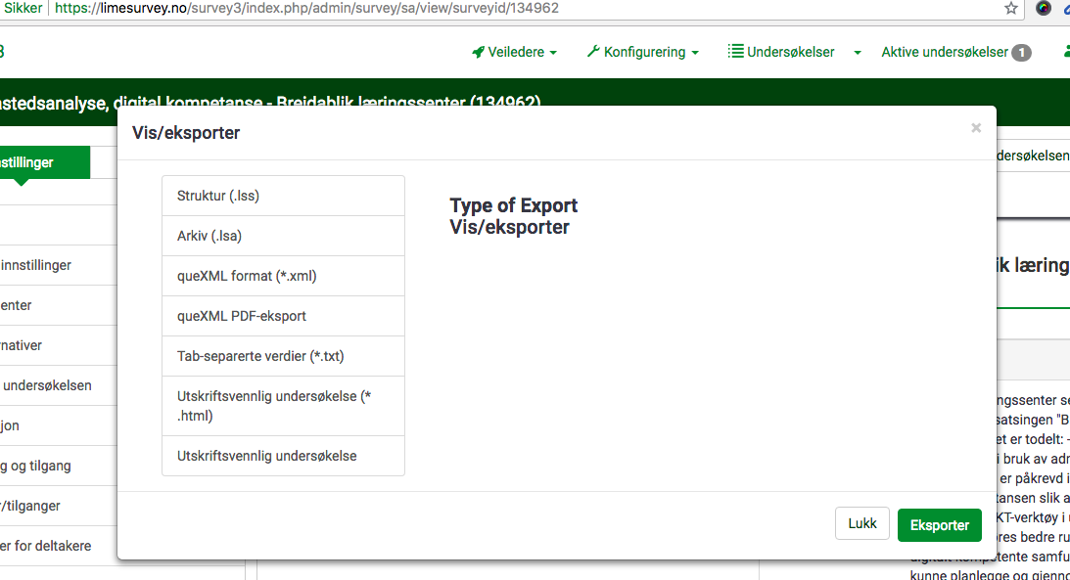1070x580 pixels.
Task: Open Aktive undersøkelser link
Action: pos(944,53)
